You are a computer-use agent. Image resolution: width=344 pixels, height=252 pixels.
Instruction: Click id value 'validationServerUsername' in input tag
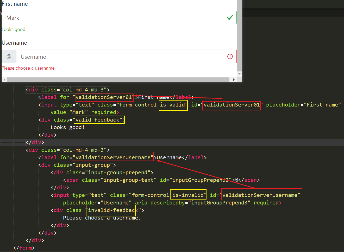coord(260,195)
